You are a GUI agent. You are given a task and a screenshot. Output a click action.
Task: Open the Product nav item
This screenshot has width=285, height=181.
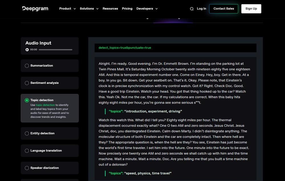click(65, 9)
